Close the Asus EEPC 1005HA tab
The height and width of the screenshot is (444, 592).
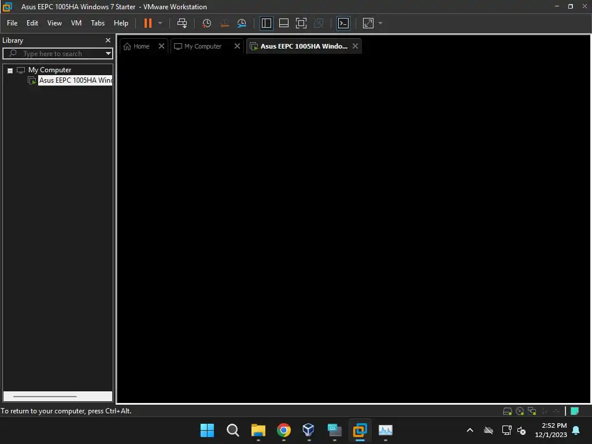point(355,46)
